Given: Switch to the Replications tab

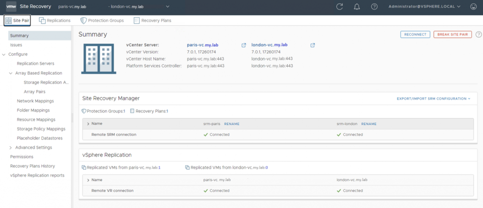Looking at the screenshot, I should click(55, 20).
